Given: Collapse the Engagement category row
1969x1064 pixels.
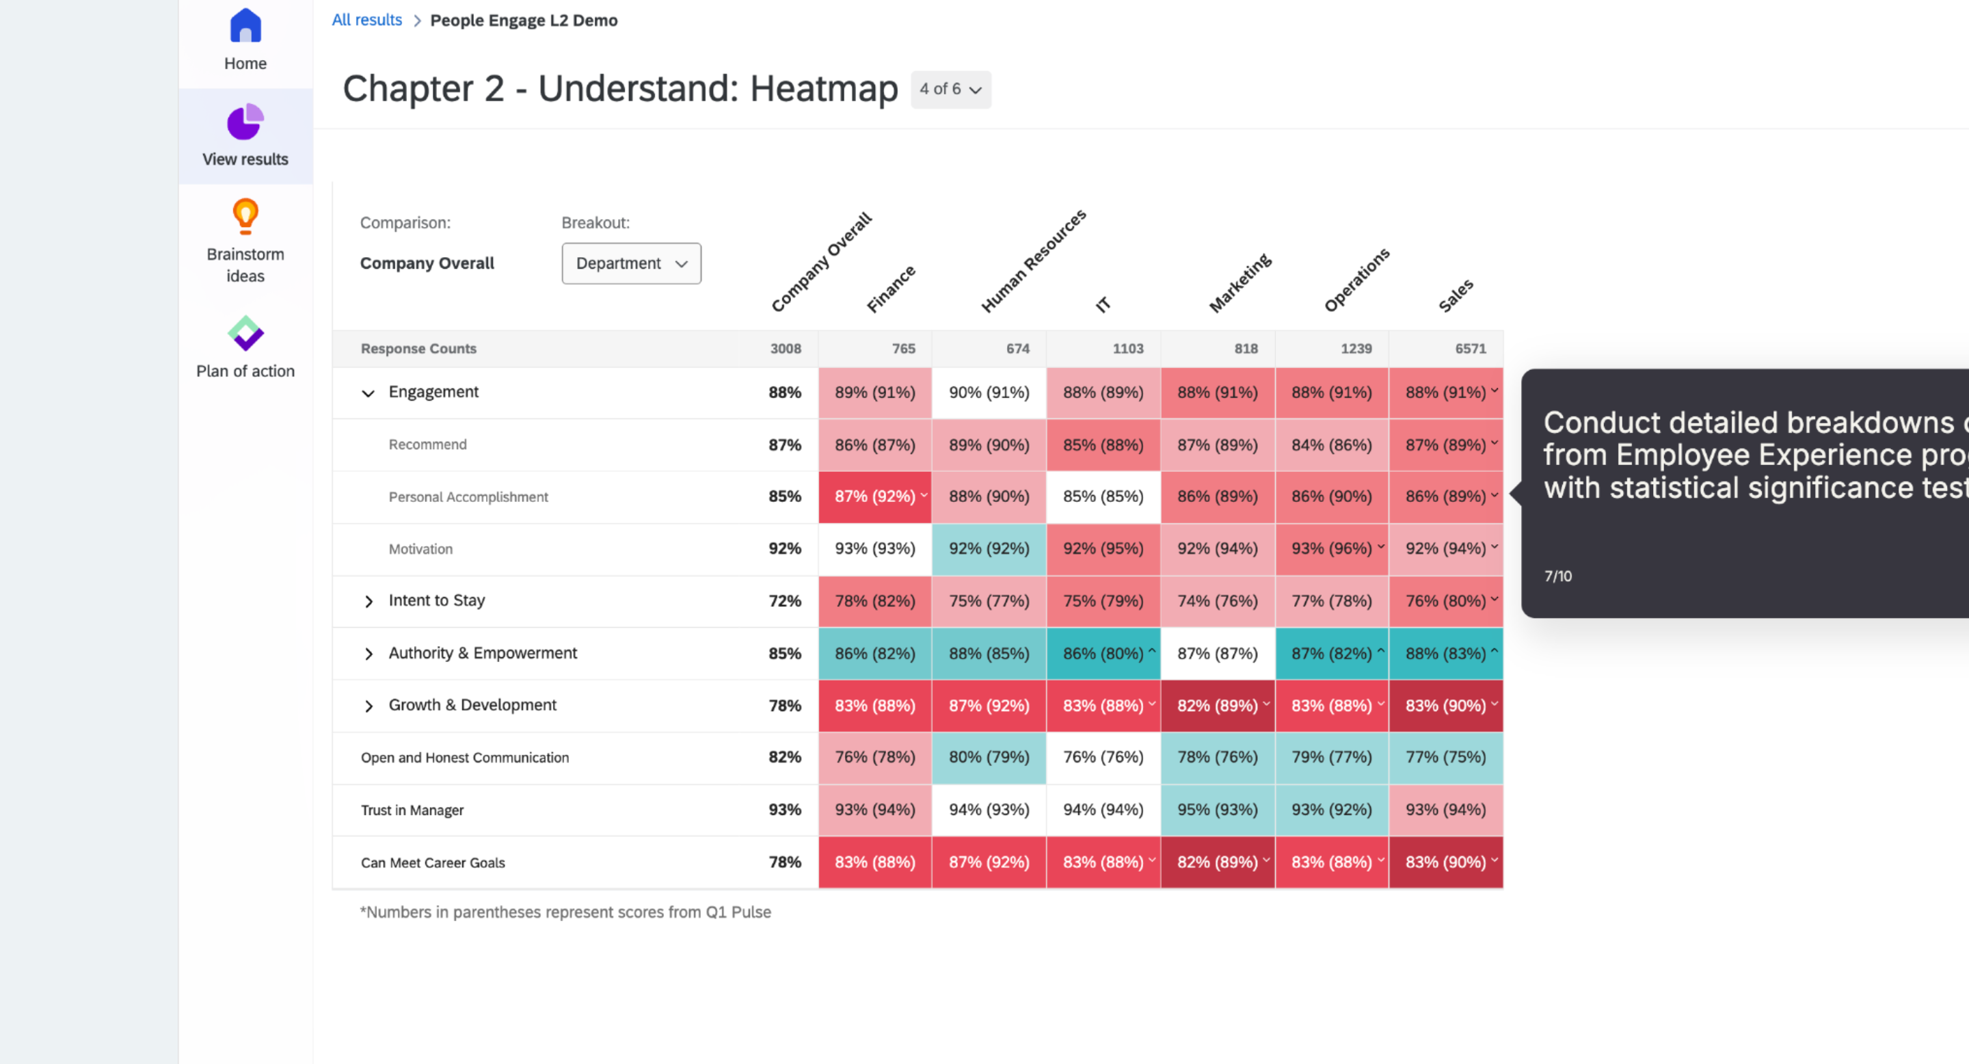Looking at the screenshot, I should [368, 392].
